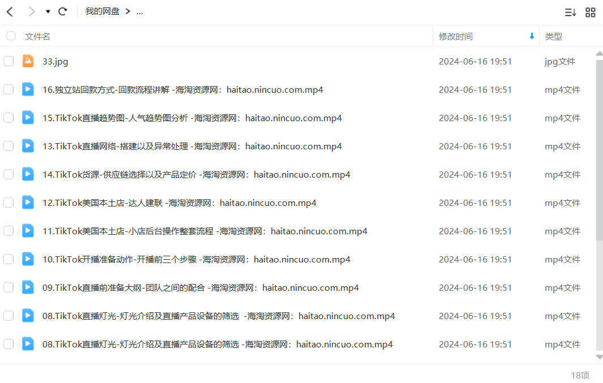
Task: Sort by the 类型 column header
Action: pos(553,37)
